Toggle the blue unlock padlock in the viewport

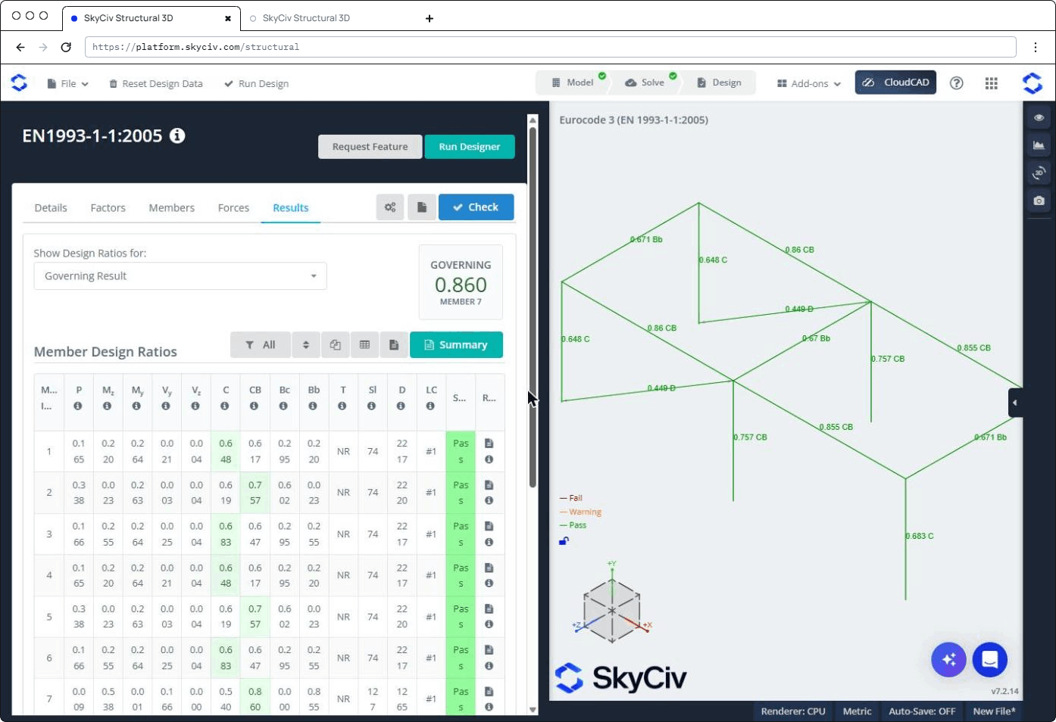[x=564, y=541]
